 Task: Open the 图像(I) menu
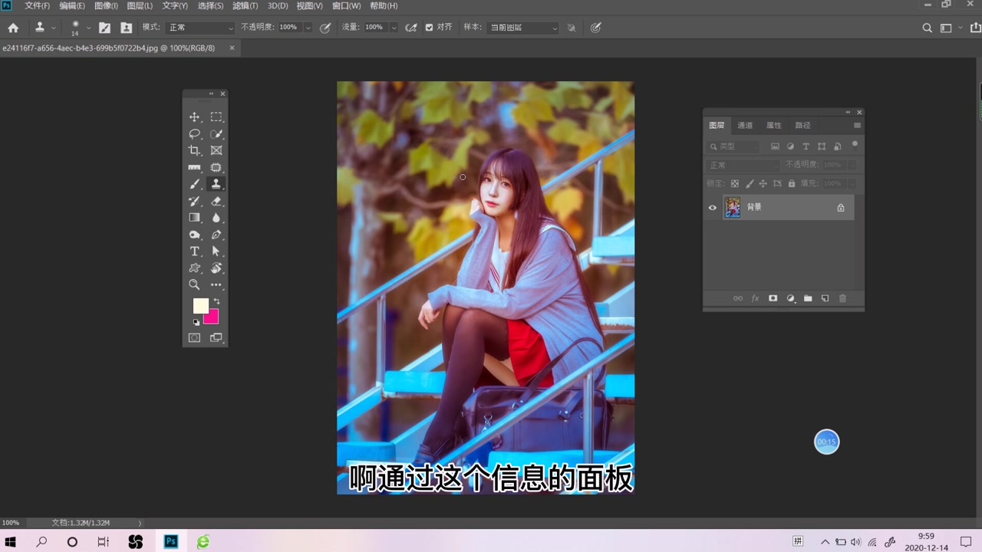point(106,5)
